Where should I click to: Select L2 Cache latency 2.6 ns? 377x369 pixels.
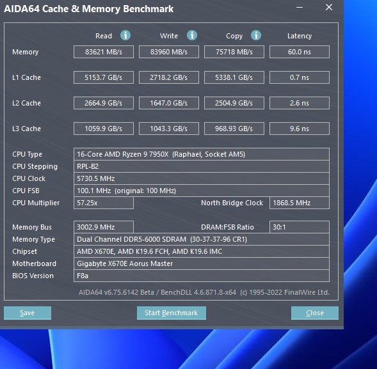click(x=300, y=103)
